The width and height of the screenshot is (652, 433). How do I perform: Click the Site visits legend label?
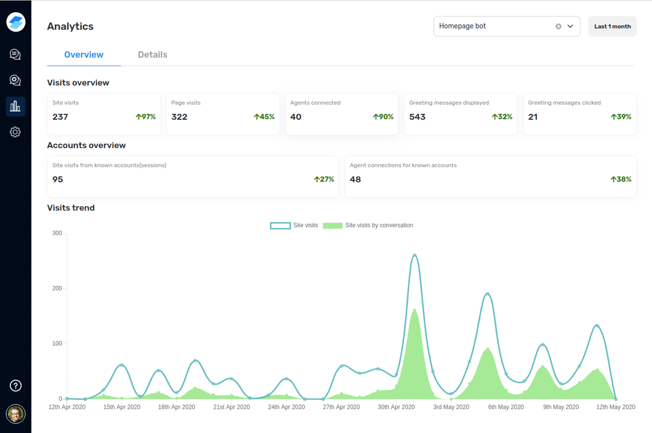tap(306, 225)
